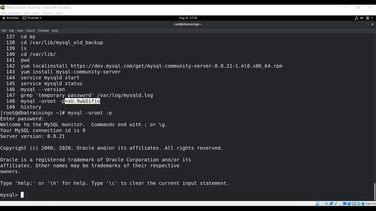The image size is (376, 211).
Task: Open the VirtualBox Input menu
Action: 36,13
